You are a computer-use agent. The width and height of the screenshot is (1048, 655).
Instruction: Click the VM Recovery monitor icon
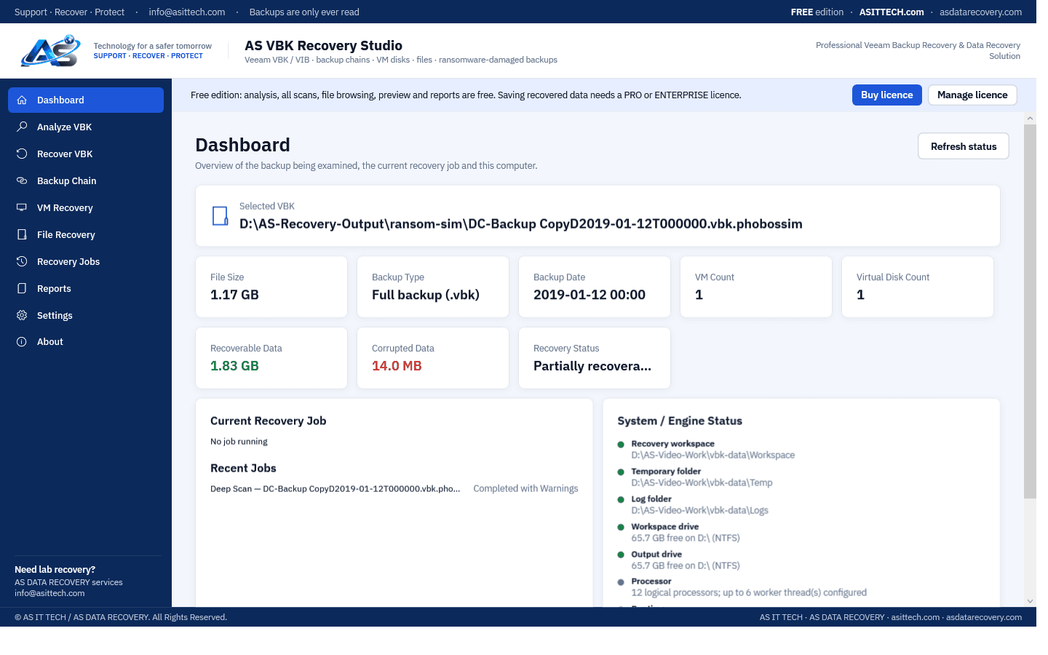coord(22,207)
